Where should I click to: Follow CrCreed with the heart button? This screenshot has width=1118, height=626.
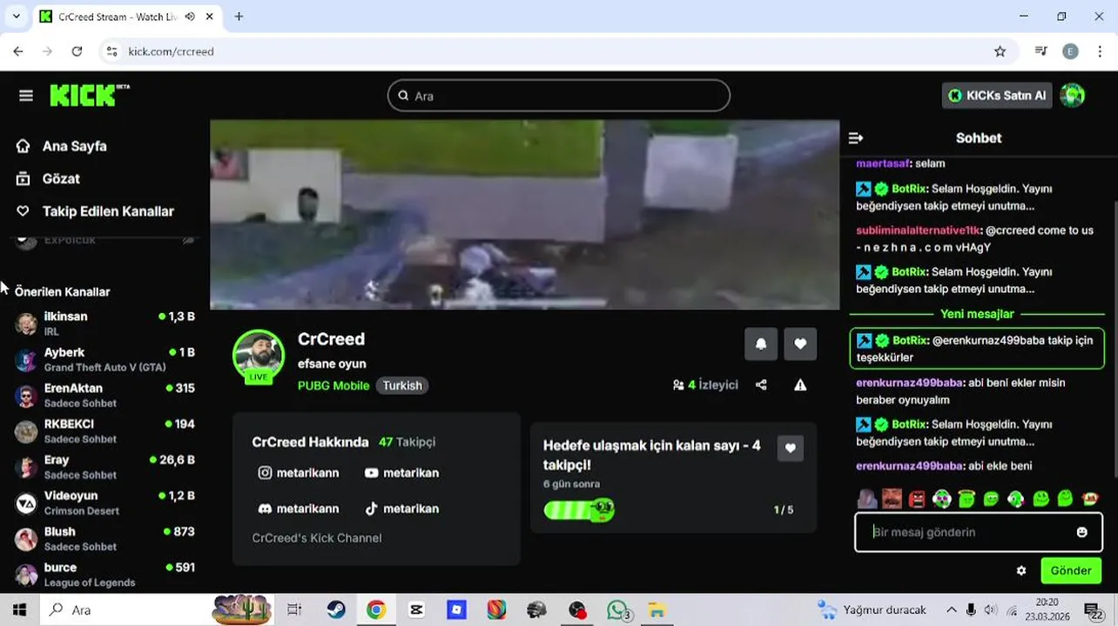pyautogui.click(x=800, y=343)
